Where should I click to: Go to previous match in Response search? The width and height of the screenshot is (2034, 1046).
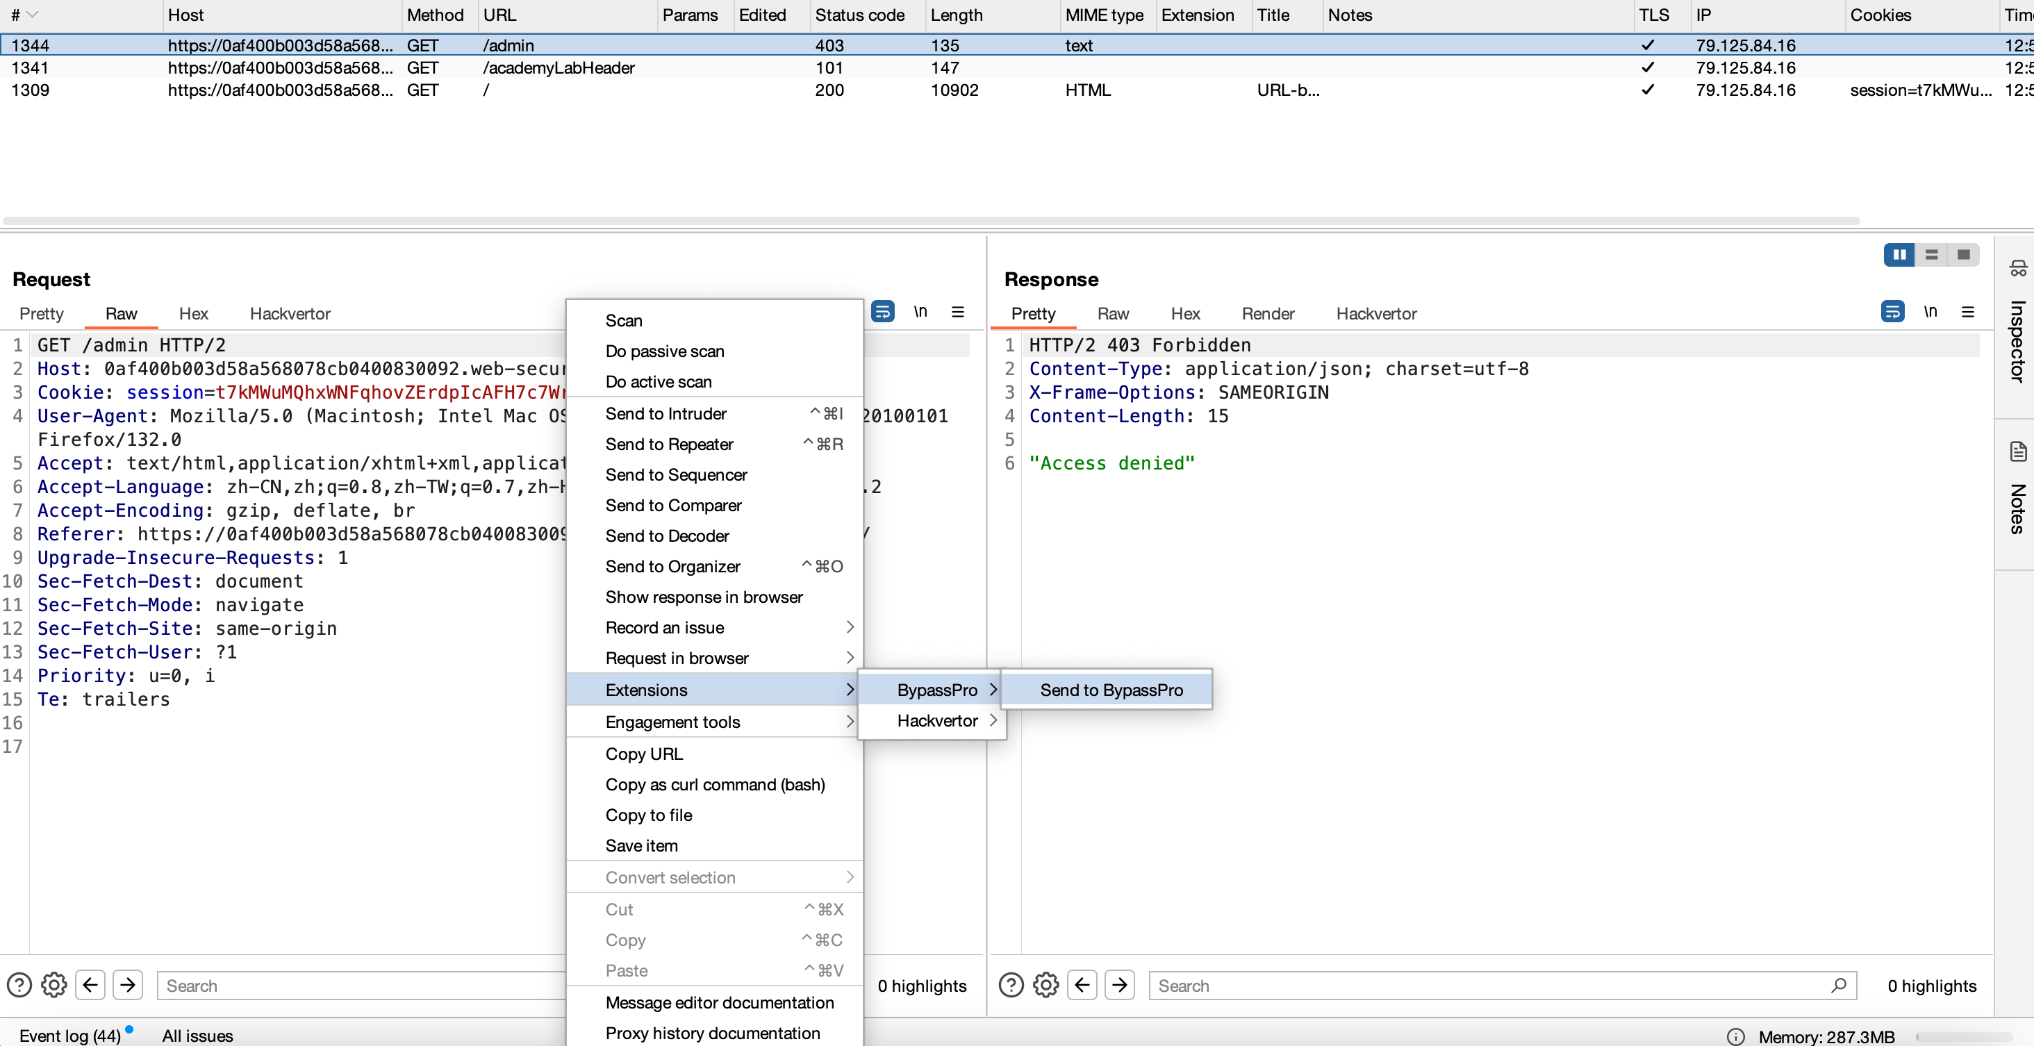(1082, 984)
